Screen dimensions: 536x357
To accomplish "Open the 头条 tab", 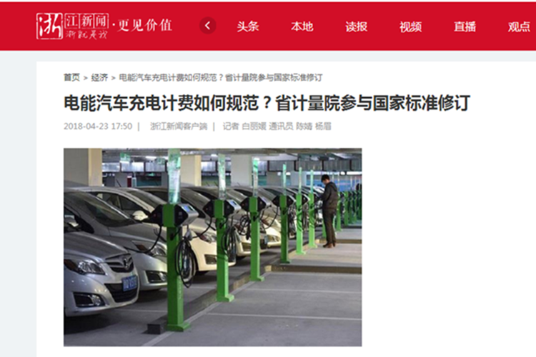I will (x=248, y=26).
